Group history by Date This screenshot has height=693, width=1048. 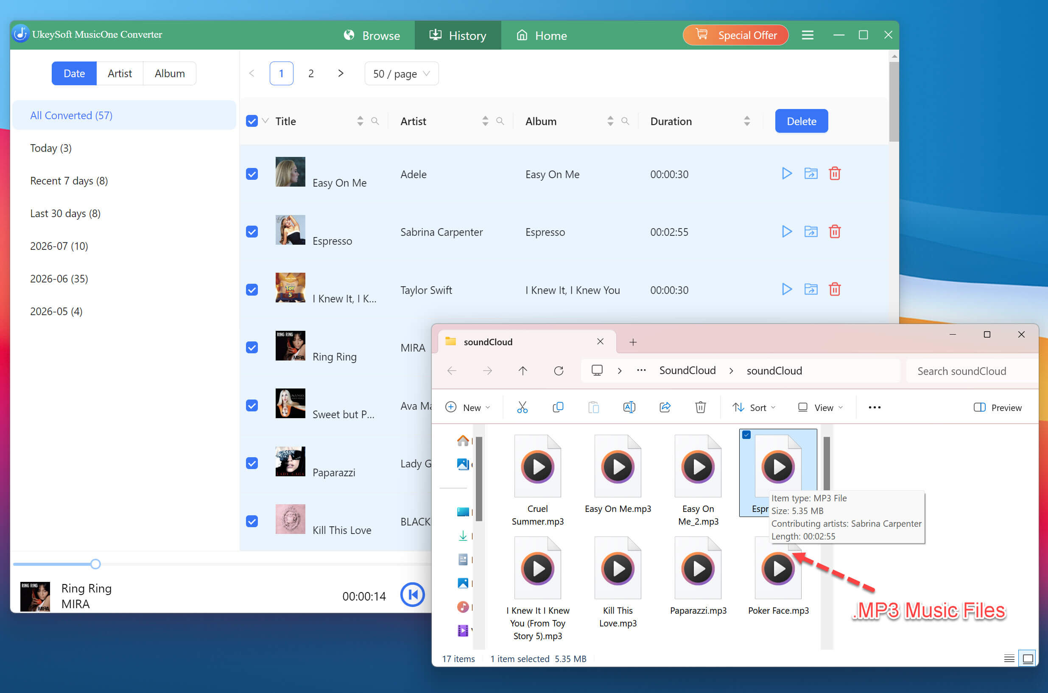(x=74, y=73)
